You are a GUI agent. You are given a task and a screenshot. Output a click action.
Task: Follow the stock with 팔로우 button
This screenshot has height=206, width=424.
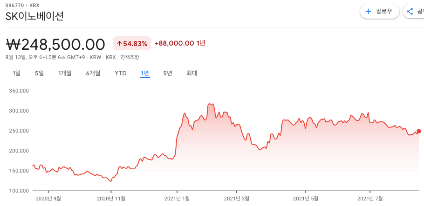point(379,11)
